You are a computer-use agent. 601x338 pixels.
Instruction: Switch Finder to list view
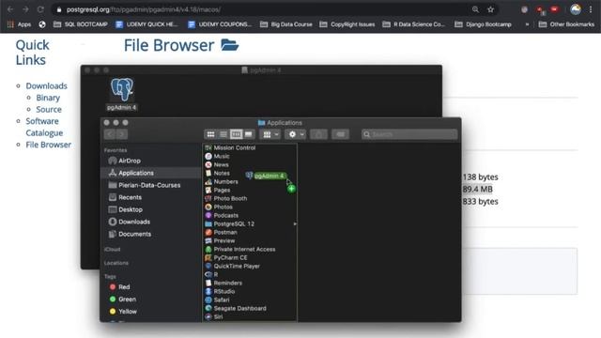pyautogui.click(x=223, y=134)
